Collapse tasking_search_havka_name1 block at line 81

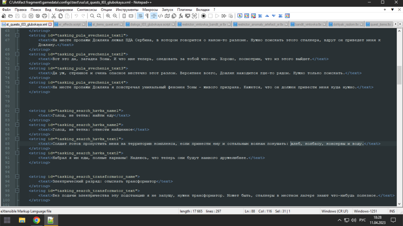pyautogui.click(x=17, y=111)
